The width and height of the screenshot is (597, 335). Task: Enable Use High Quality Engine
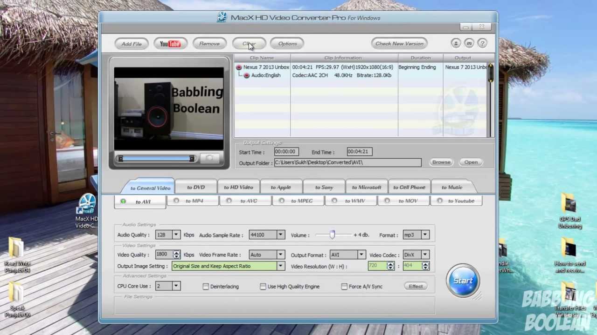click(263, 287)
